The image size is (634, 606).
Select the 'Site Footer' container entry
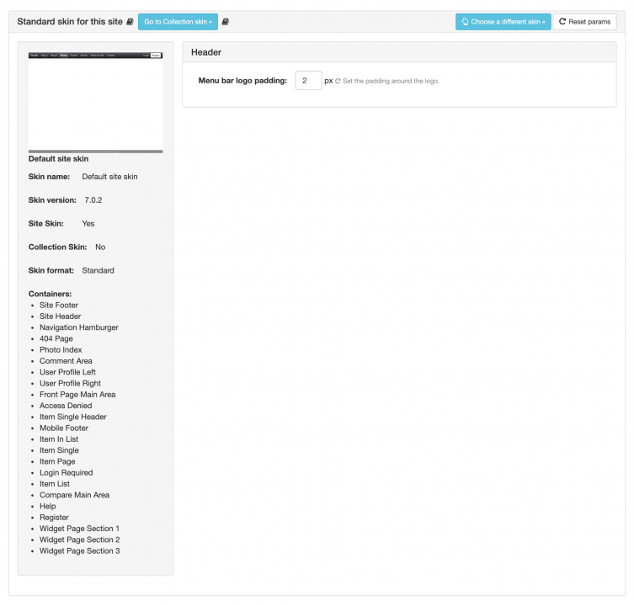(x=59, y=306)
